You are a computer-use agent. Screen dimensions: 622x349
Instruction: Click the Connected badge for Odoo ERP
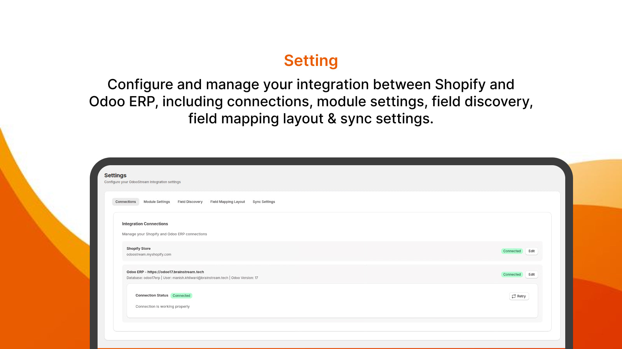tap(512, 275)
